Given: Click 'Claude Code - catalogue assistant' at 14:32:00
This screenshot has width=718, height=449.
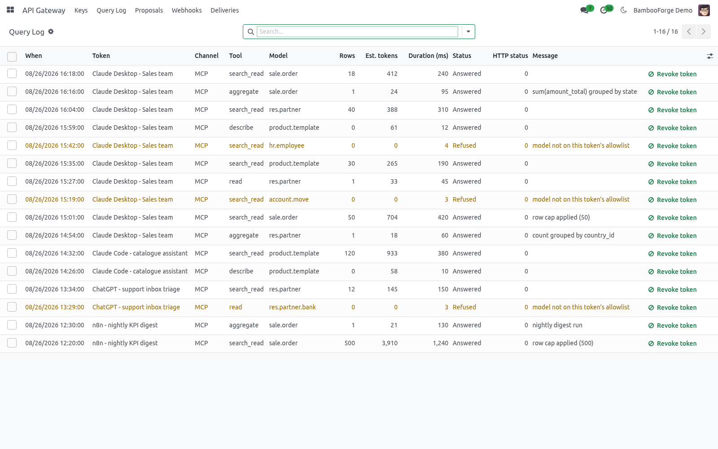Looking at the screenshot, I should [140, 253].
